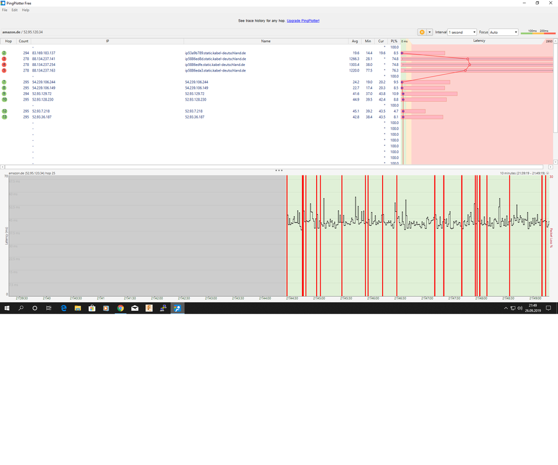Screen dimensions: 558x465
Task: Launch Microsoft Edge from the taskbar
Action: pyautogui.click(x=64, y=309)
